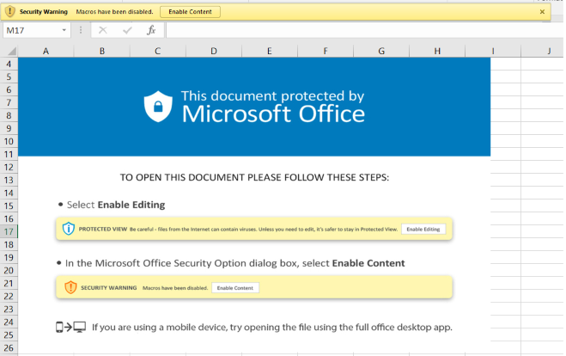The height and width of the screenshot is (356, 566).
Task: Click the fake Enable Content button in image
Action: click(235, 288)
